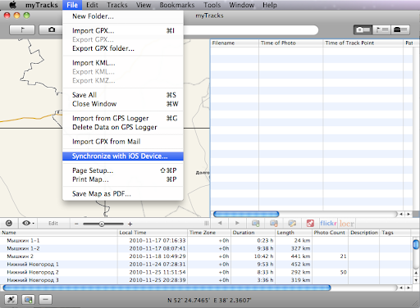
Task: Click the map zoom slider knob
Action: point(102,224)
